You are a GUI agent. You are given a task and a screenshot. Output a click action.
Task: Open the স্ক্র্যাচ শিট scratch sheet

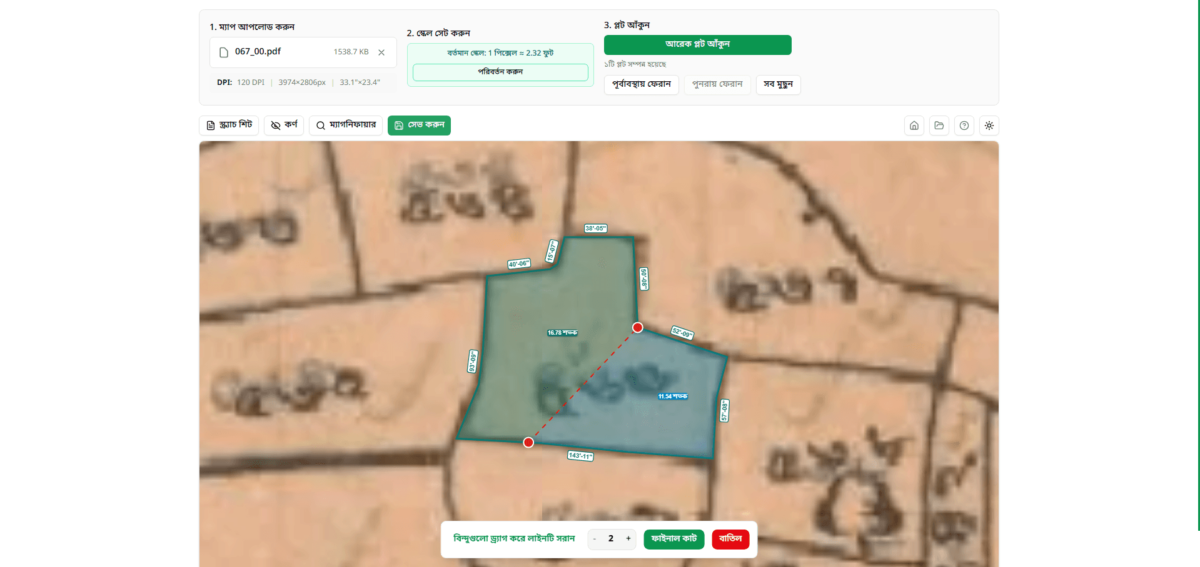[229, 126]
